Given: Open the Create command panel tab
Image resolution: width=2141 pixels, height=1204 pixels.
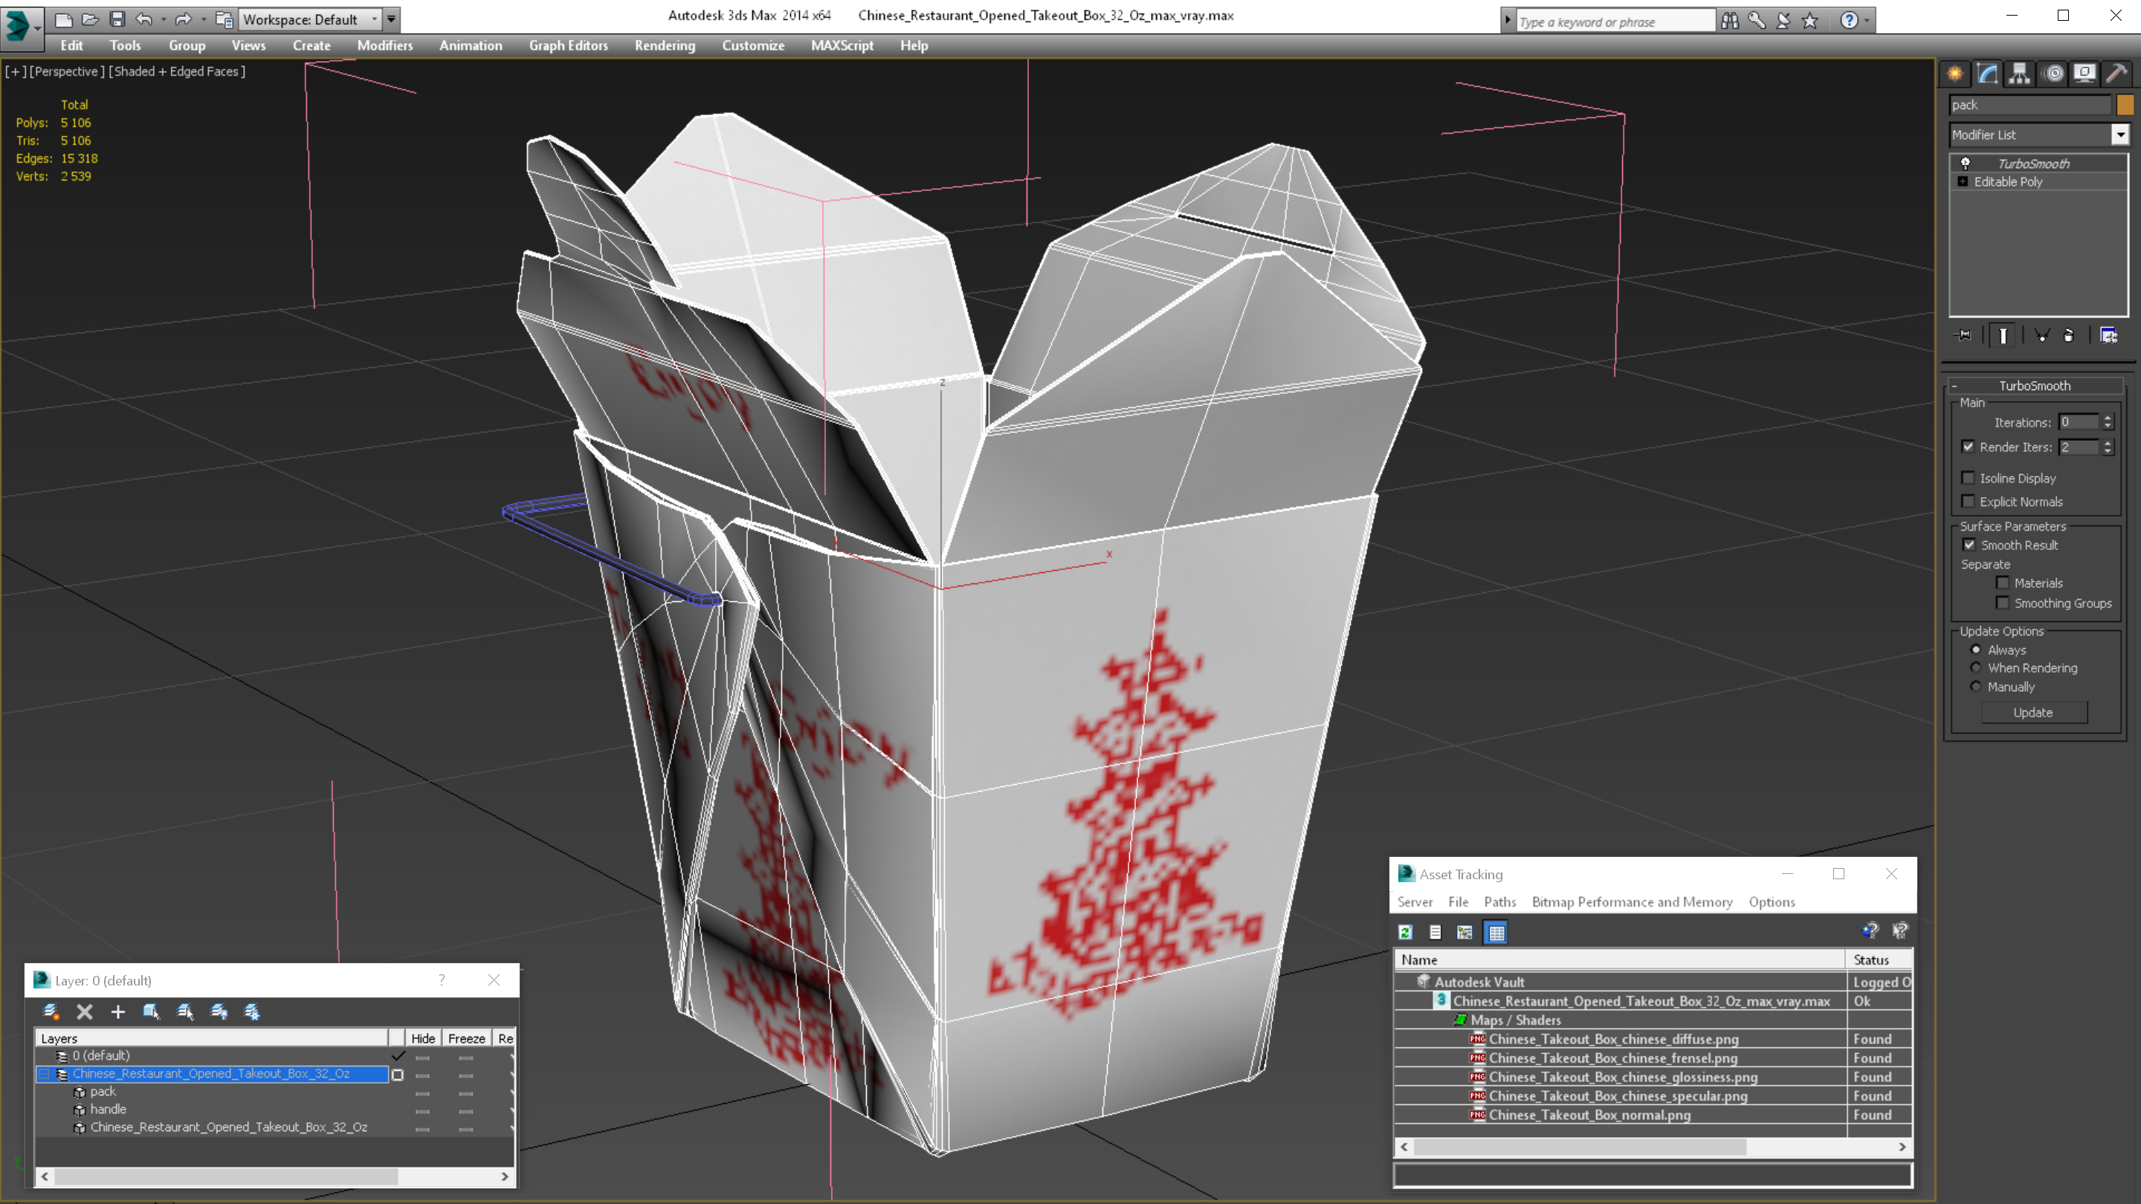Looking at the screenshot, I should click(x=1955, y=74).
